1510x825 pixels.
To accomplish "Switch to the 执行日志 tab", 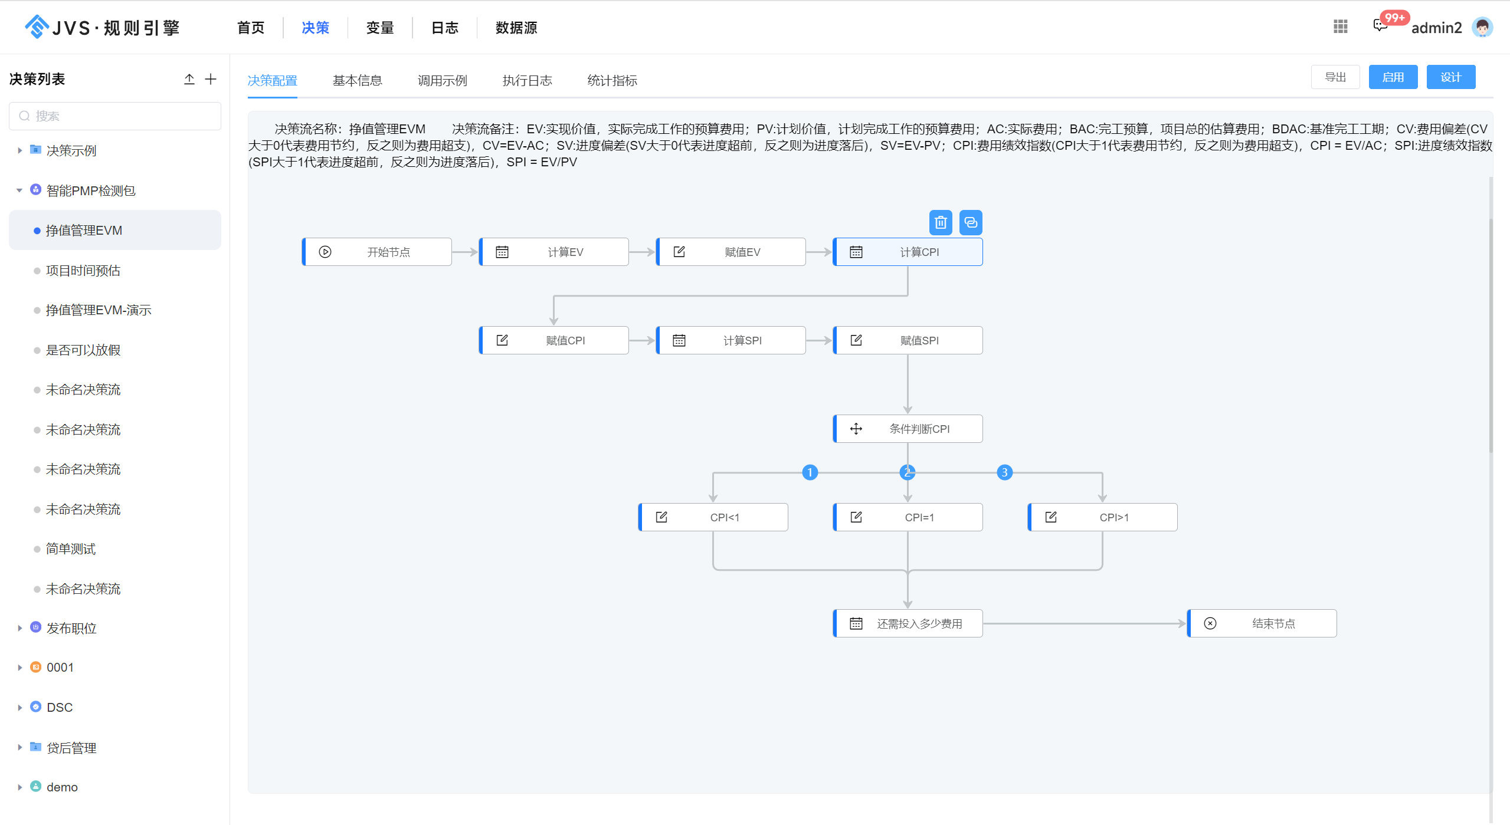I will coord(527,80).
